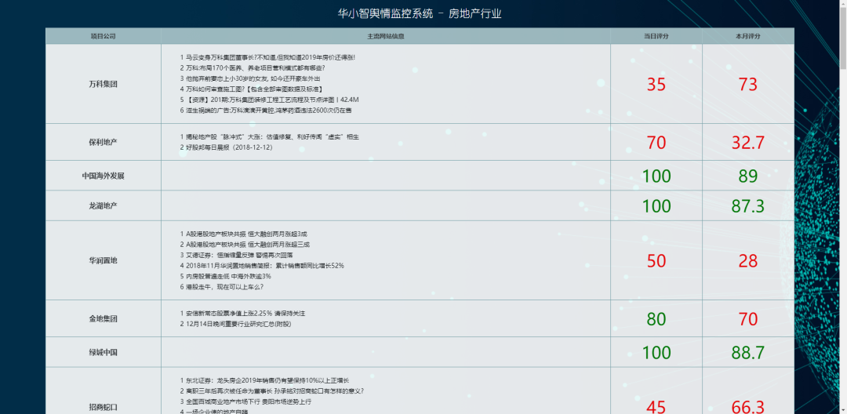Click 保利地产 monthly score 32.7
The height and width of the screenshot is (414, 847).
tap(748, 143)
